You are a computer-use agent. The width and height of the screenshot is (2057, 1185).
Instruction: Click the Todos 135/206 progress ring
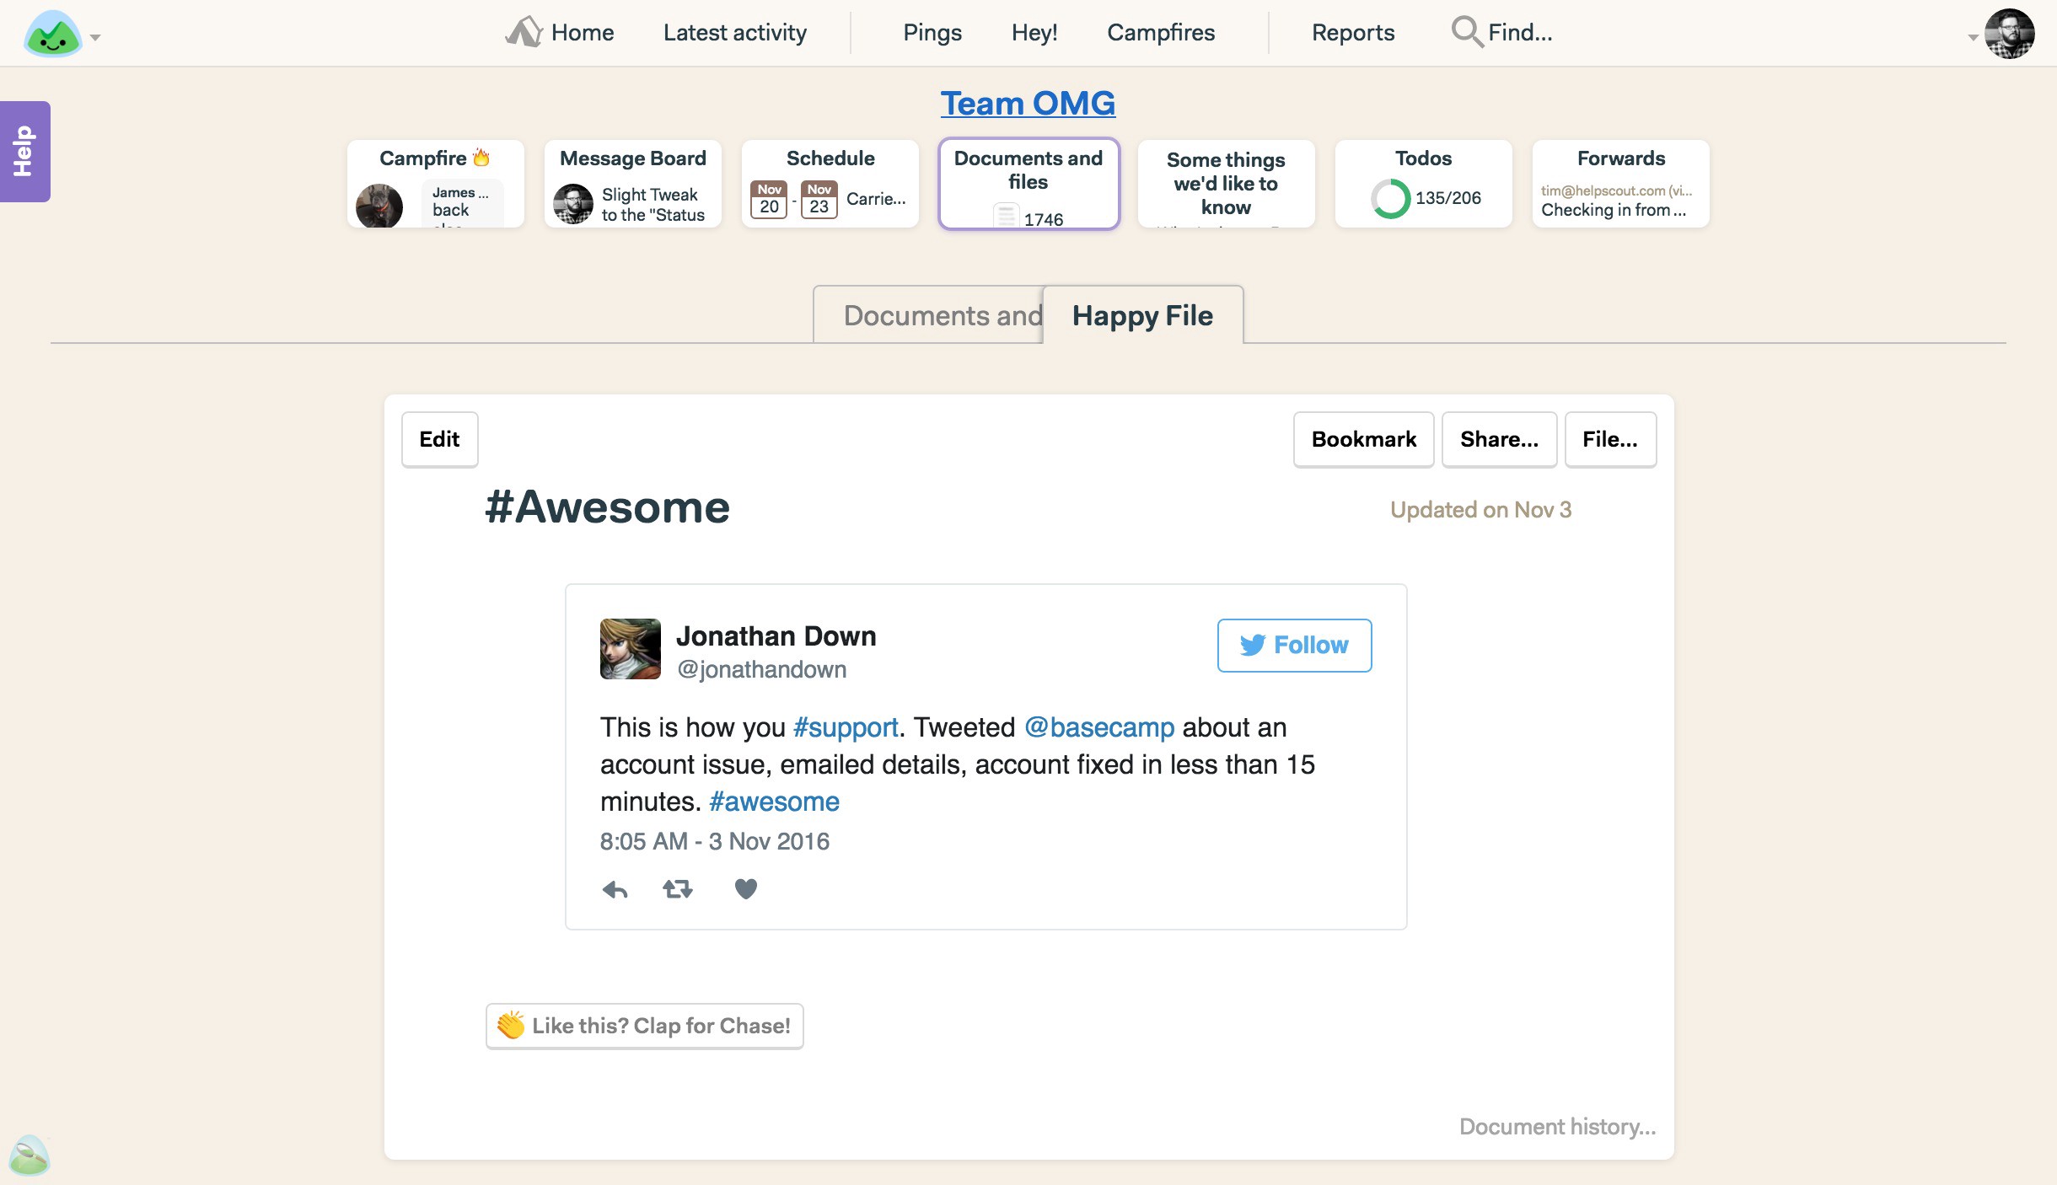(1390, 199)
